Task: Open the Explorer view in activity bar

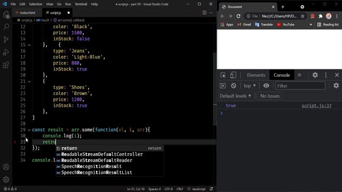Action: 6,15
